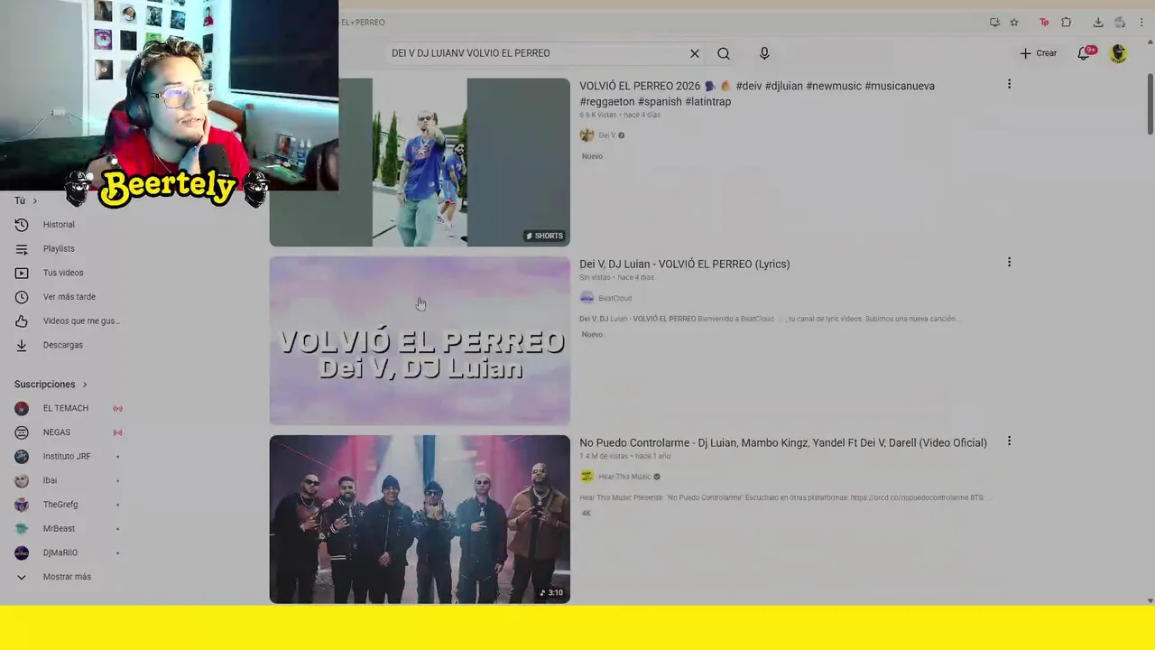The image size is (1155, 650).
Task: Open the MrBeast subscription
Action: (59, 529)
